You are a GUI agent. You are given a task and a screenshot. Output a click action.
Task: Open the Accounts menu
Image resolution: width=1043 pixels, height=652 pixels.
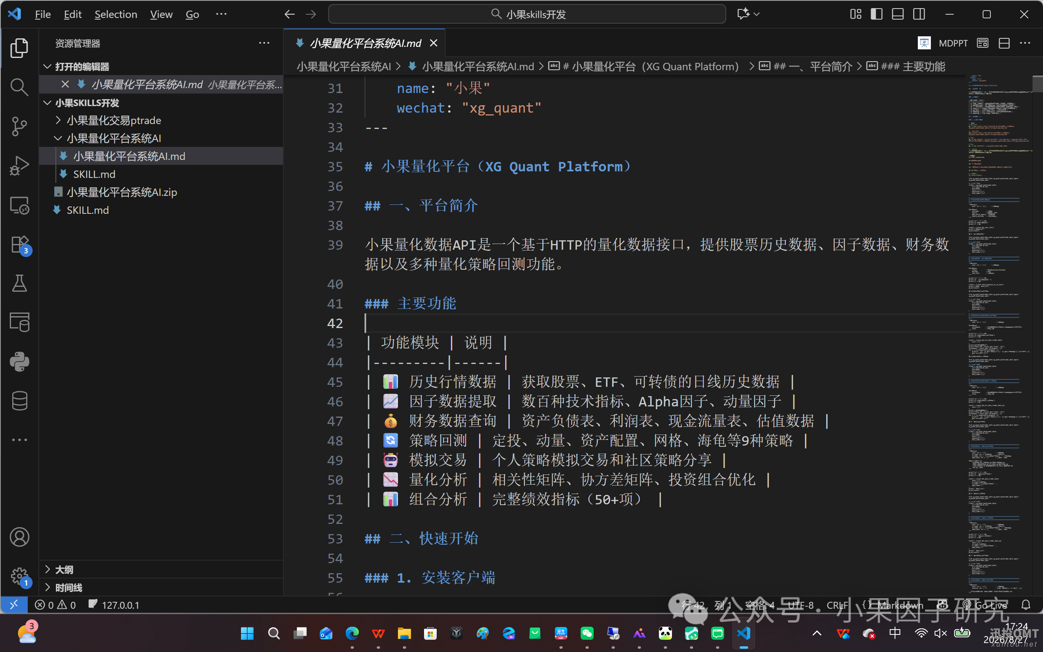tap(19, 537)
